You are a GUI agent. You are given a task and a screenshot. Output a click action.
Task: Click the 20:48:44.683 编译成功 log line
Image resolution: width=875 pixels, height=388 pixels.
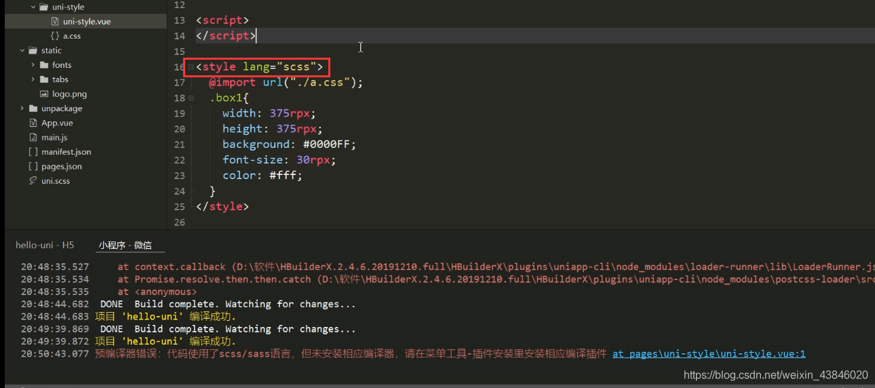[x=128, y=317]
